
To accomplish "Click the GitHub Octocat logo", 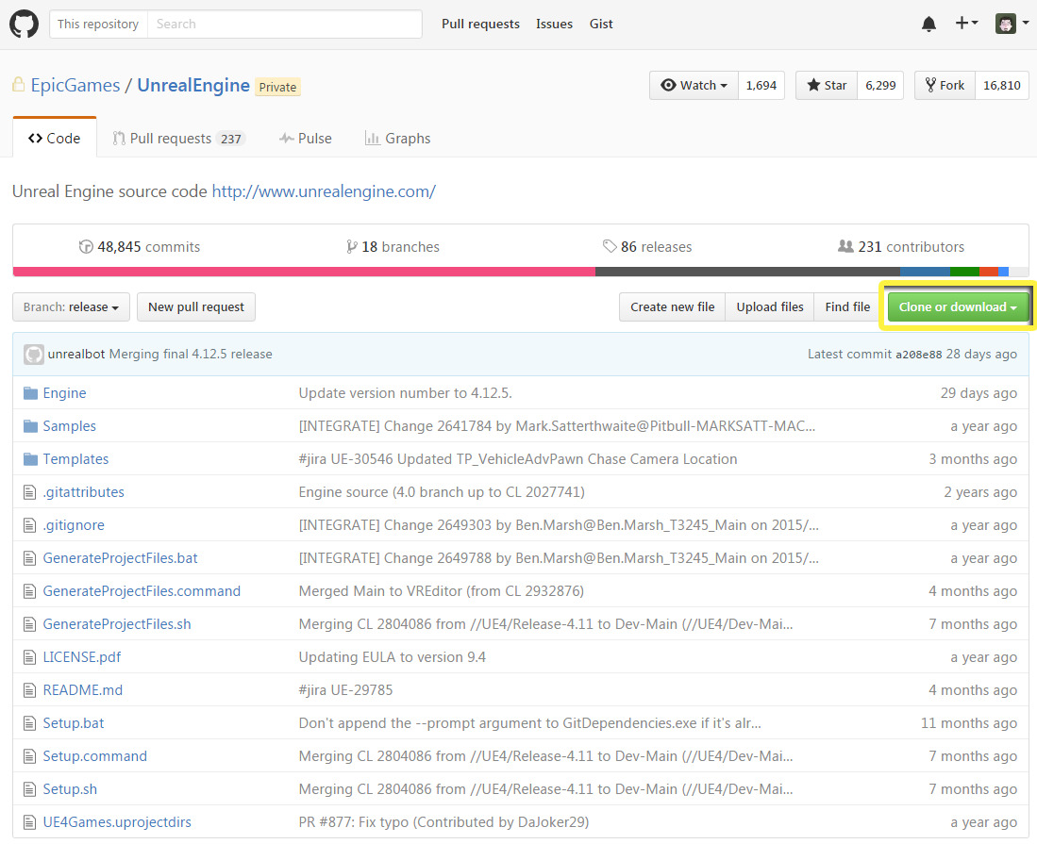I will pos(24,24).
